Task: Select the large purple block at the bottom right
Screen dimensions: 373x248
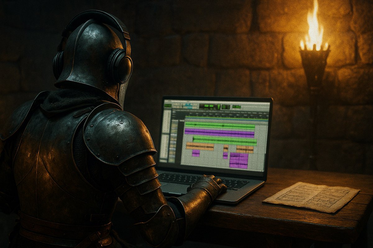Action: pos(239,161)
